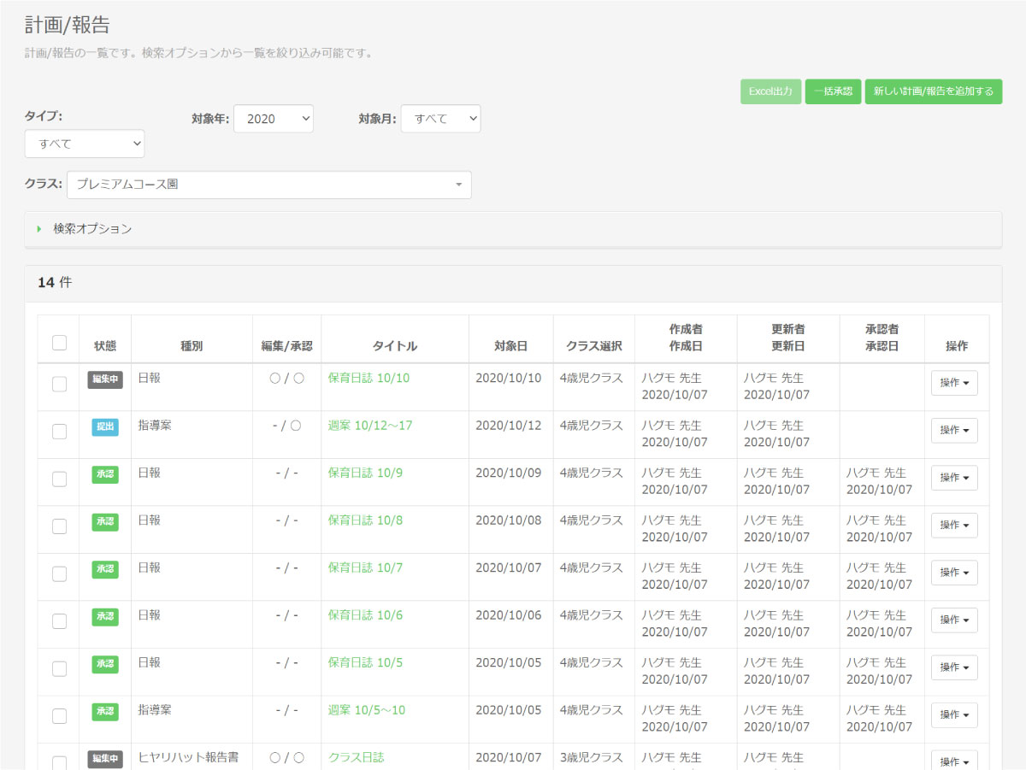Click the 計画/報告 page heading
The width and height of the screenshot is (1026, 770).
coord(67,25)
